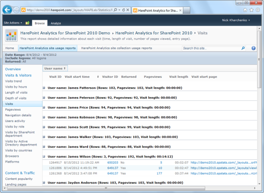Click the stop loading X icon in address bar
The width and height of the screenshot is (264, 193).
point(128,10)
